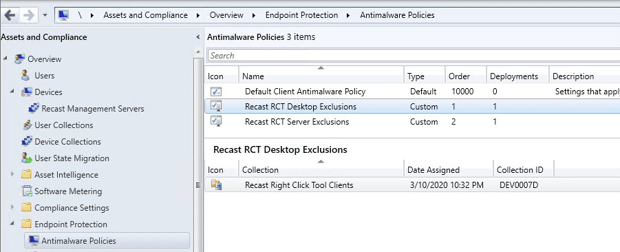Click the Devices node icon

point(26,92)
